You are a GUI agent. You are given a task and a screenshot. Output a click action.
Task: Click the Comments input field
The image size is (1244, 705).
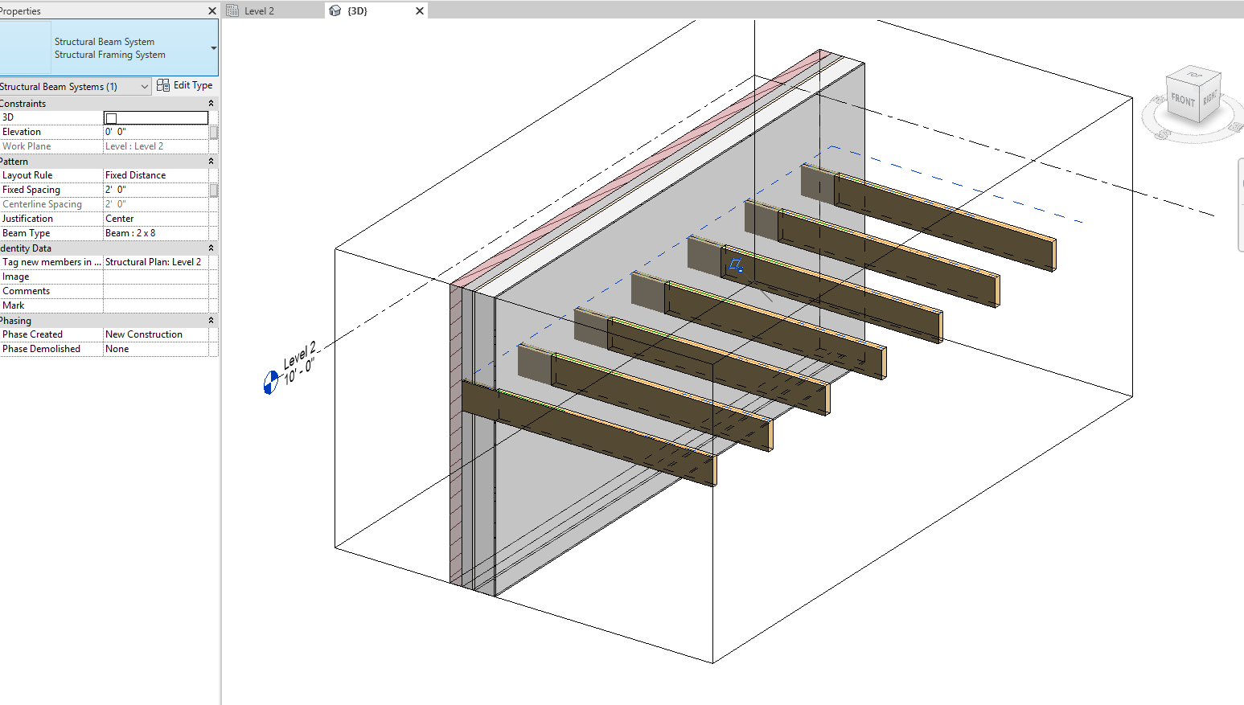[157, 290]
